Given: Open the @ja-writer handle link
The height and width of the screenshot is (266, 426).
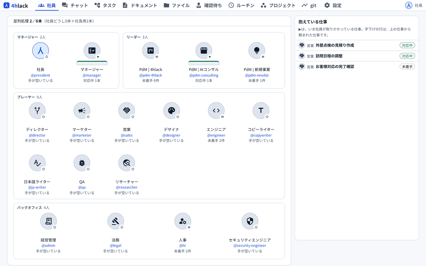Looking at the screenshot, I should 37,187.
